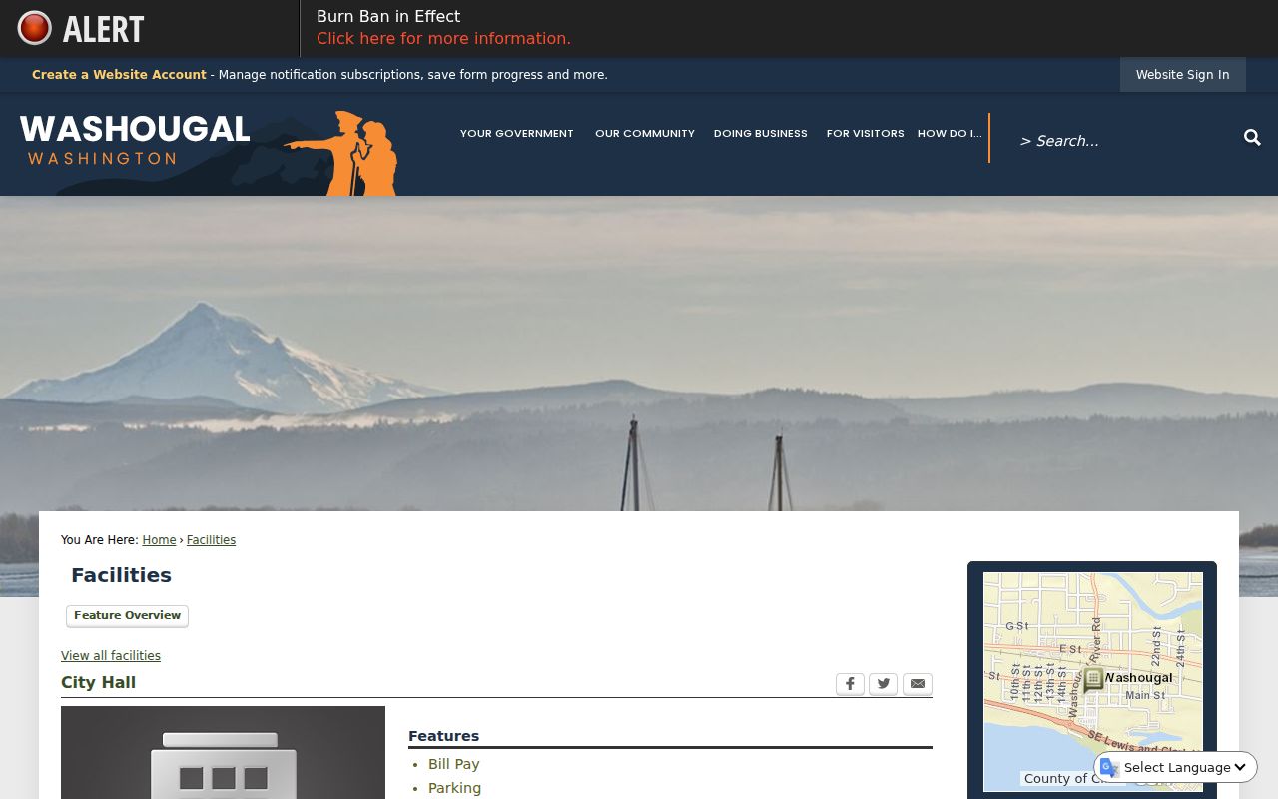Image resolution: width=1278 pixels, height=799 pixels.
Task: Click the search magnifier icon
Action: click(x=1252, y=138)
